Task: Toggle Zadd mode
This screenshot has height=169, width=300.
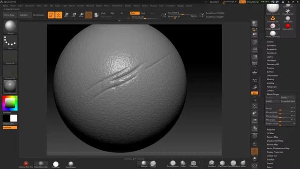Action: [x=135, y=13]
